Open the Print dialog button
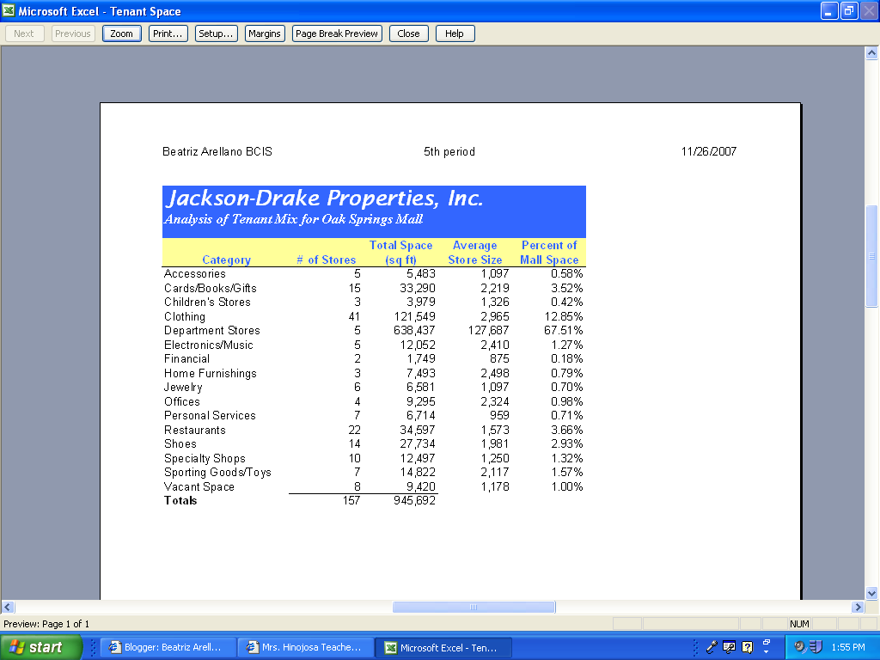 click(x=168, y=34)
